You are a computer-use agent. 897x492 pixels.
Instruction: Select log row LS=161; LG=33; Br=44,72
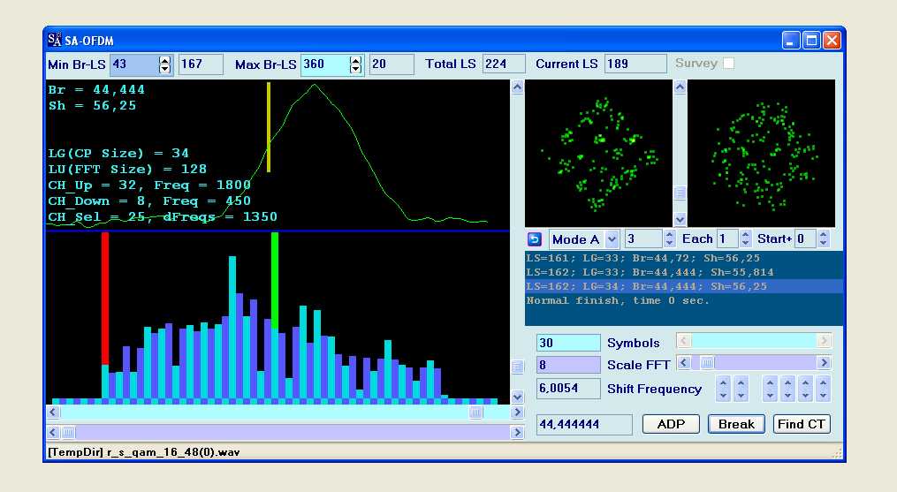click(x=684, y=258)
